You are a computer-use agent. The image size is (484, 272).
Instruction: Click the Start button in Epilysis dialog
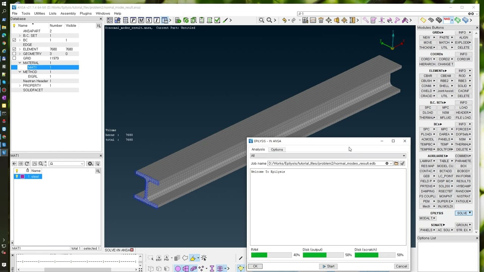[x=329, y=266]
